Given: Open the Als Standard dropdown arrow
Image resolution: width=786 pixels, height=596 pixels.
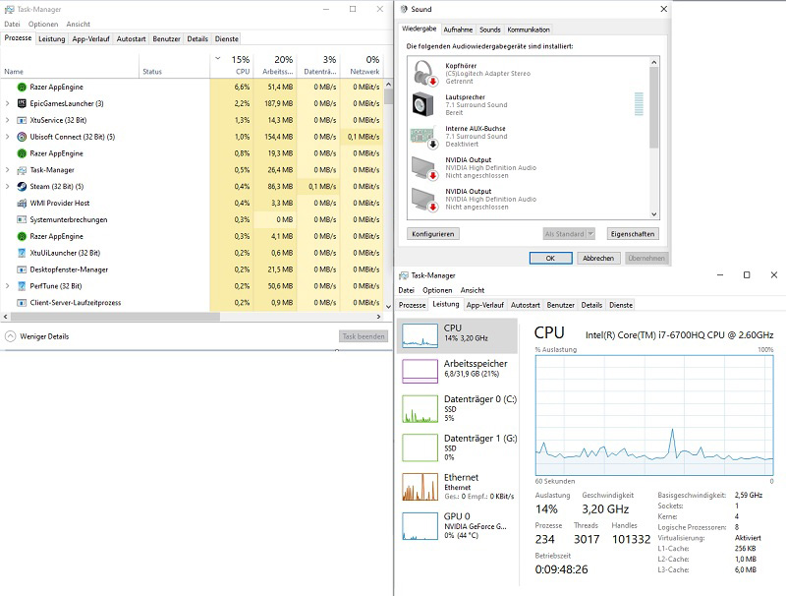Looking at the screenshot, I should point(590,234).
